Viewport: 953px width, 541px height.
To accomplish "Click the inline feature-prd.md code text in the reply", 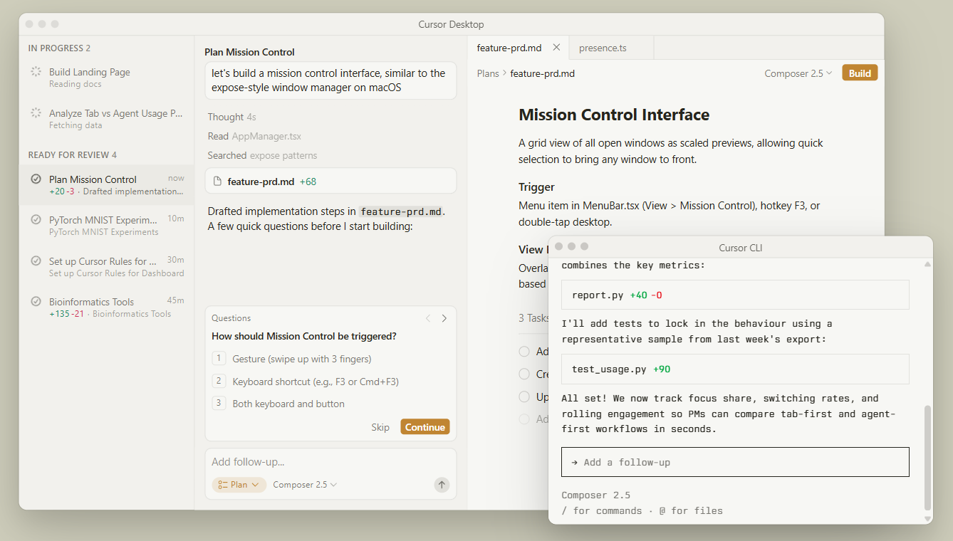I will 401,211.
